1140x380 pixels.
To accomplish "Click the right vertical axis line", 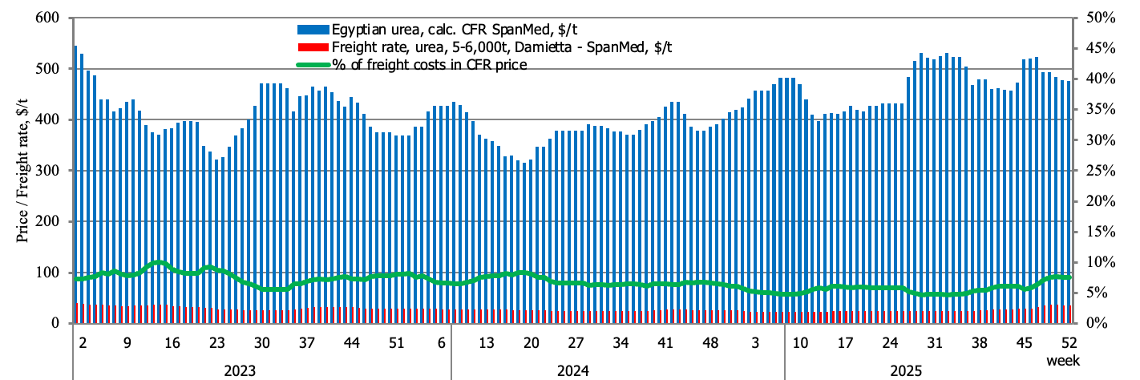I will tap(1073, 170).
